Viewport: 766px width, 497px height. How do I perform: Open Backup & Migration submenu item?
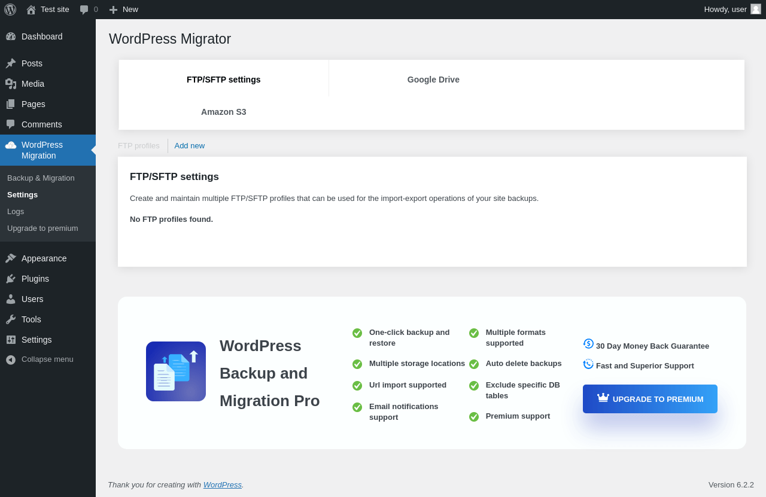pyautogui.click(x=41, y=178)
